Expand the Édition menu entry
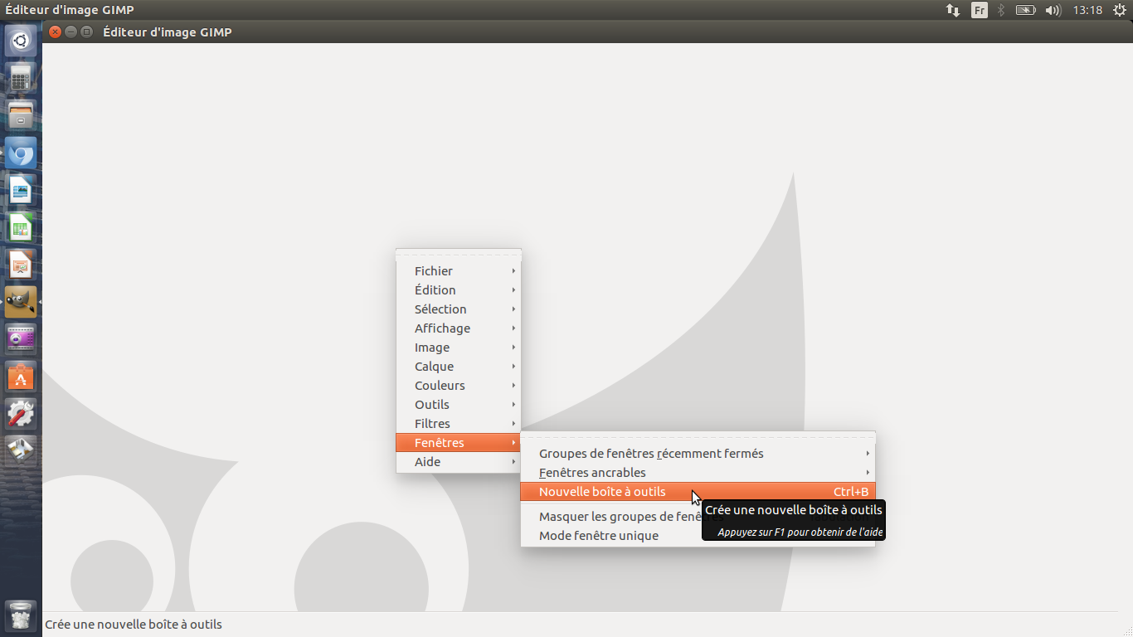1133x637 pixels. pyautogui.click(x=459, y=290)
